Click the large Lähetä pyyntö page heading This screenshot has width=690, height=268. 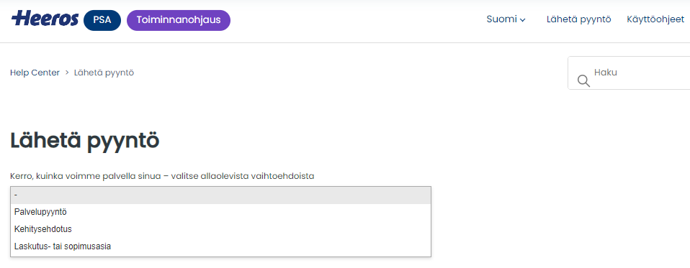[x=84, y=142]
